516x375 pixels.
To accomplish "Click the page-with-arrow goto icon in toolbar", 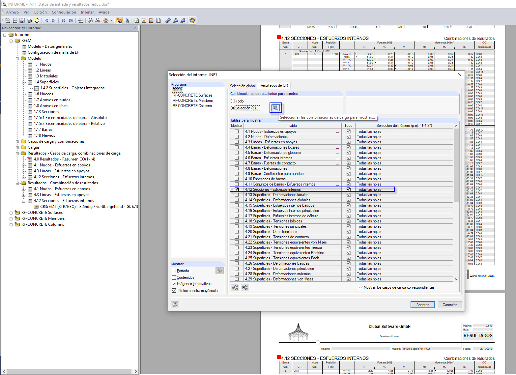I will click(81, 20).
